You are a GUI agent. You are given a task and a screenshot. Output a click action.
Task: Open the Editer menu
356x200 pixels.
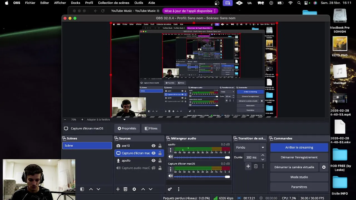[44, 3]
